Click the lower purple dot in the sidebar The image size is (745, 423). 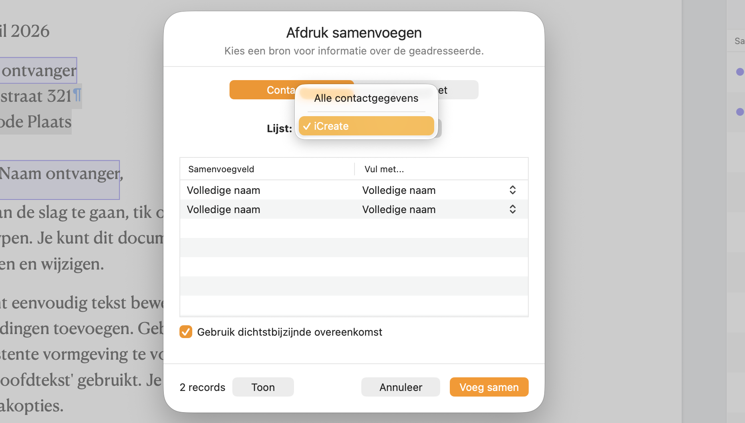point(740,112)
